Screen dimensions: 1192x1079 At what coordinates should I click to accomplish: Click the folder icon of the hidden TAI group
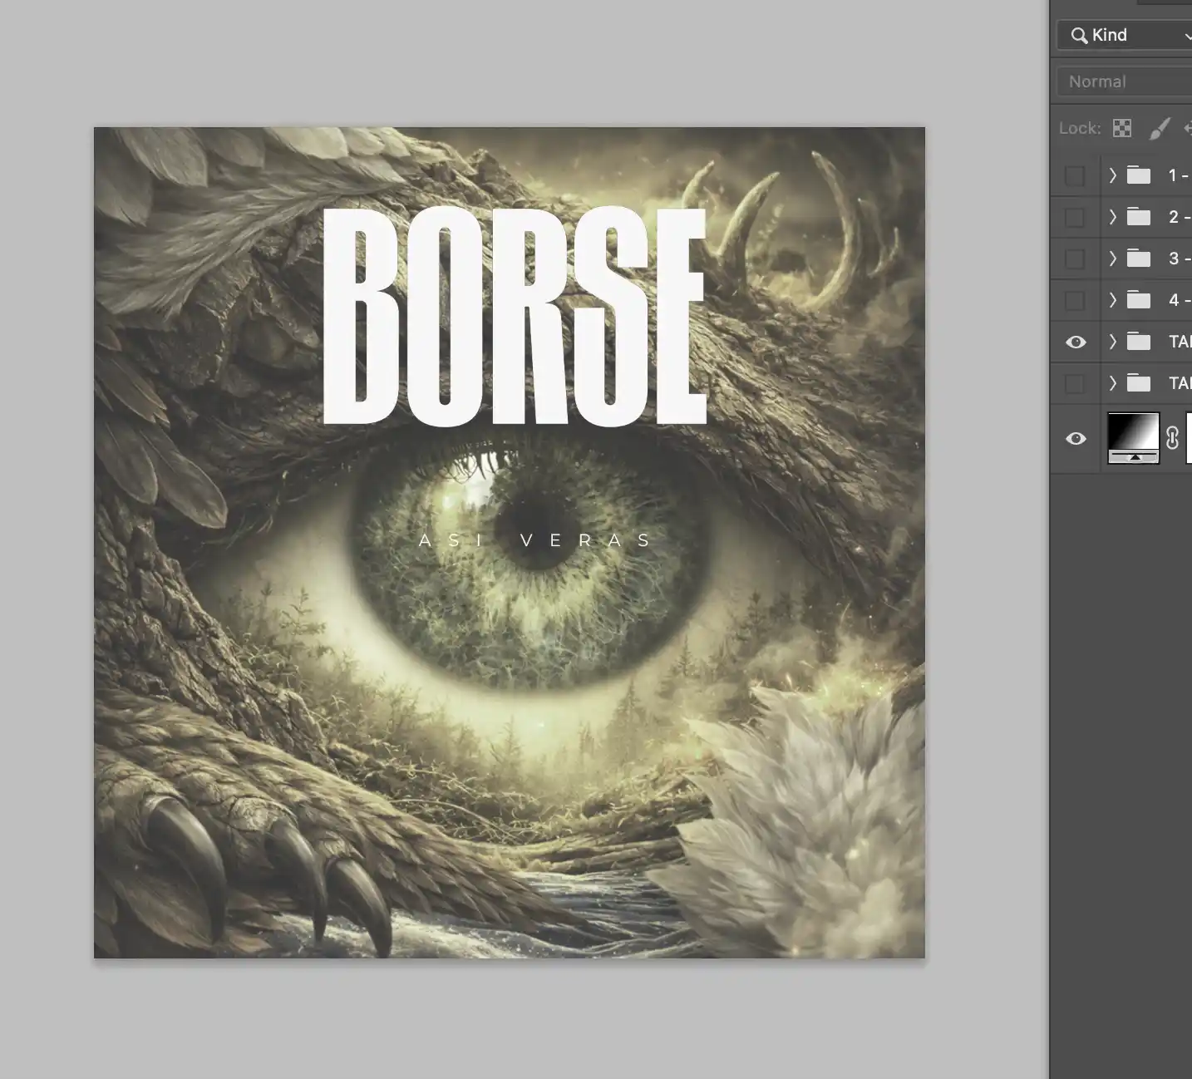tap(1138, 383)
